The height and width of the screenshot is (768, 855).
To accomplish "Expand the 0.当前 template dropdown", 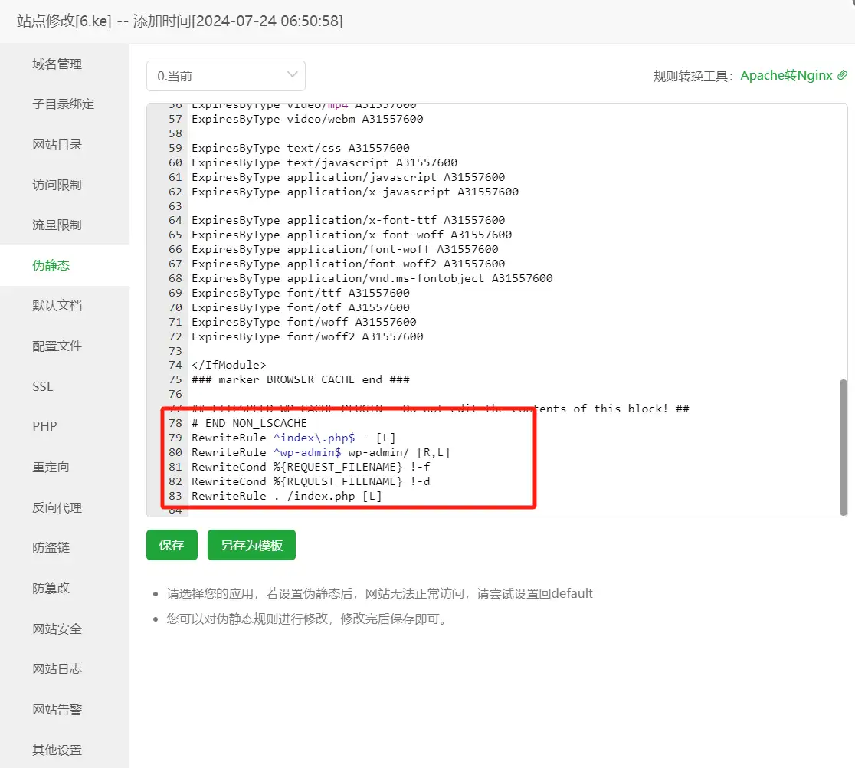I will [226, 76].
